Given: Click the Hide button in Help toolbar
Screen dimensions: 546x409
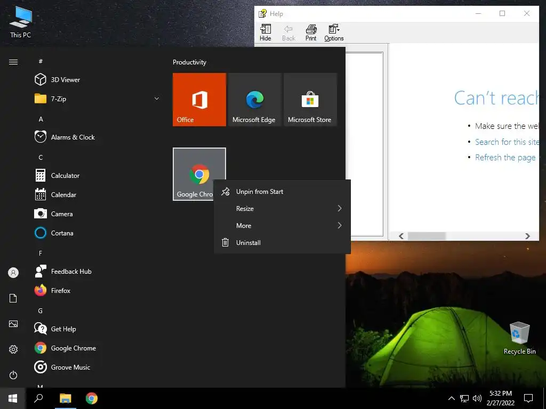Looking at the screenshot, I should coord(266,32).
